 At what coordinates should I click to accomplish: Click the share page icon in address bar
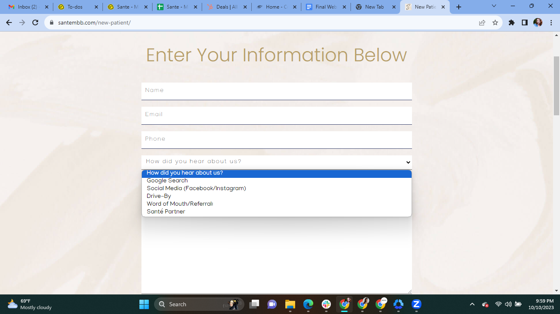pyautogui.click(x=482, y=22)
